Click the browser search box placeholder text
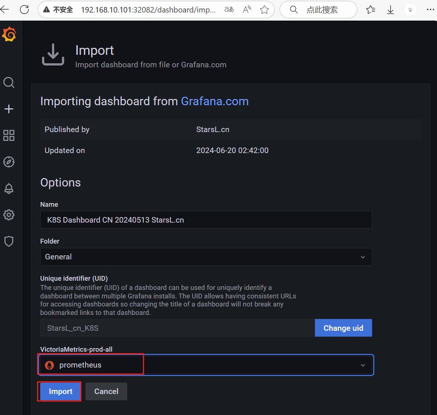The image size is (437, 415). [322, 10]
